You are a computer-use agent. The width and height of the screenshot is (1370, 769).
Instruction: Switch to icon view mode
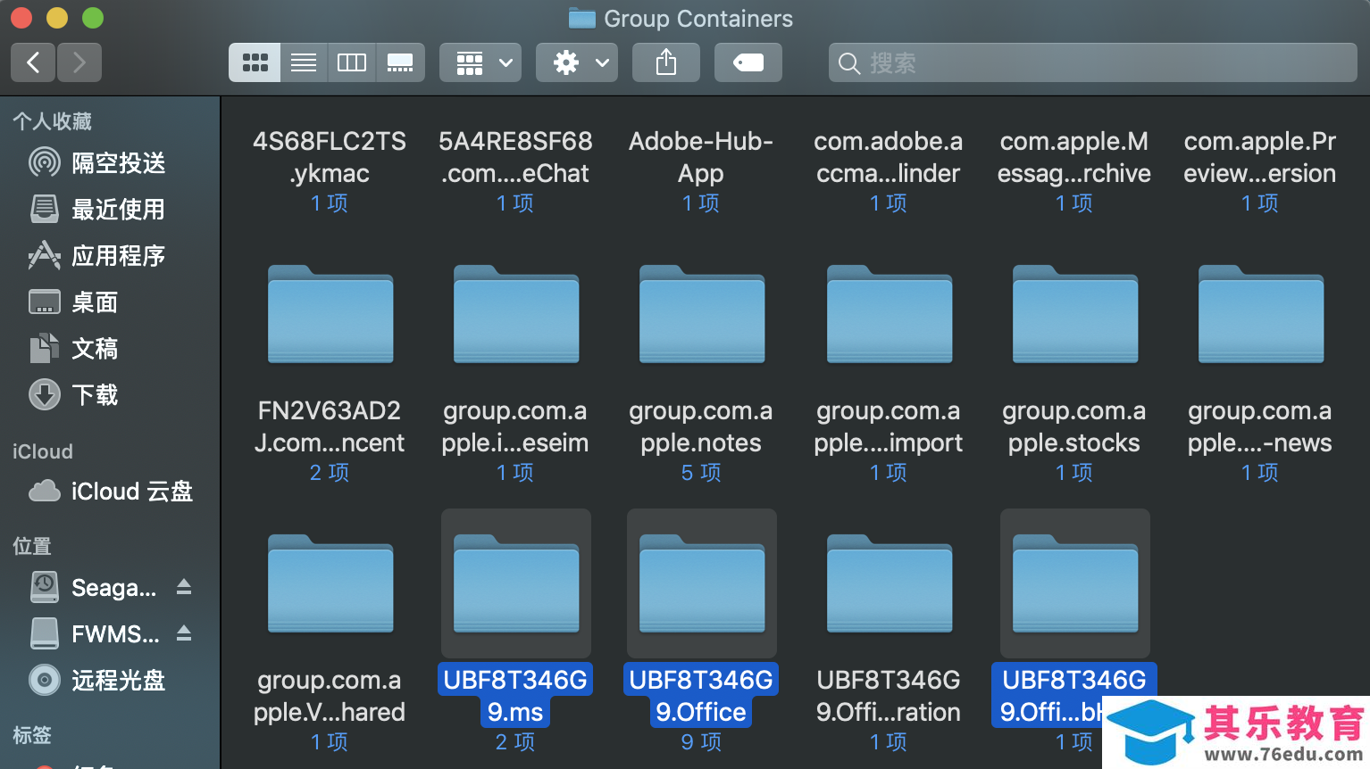coord(255,62)
